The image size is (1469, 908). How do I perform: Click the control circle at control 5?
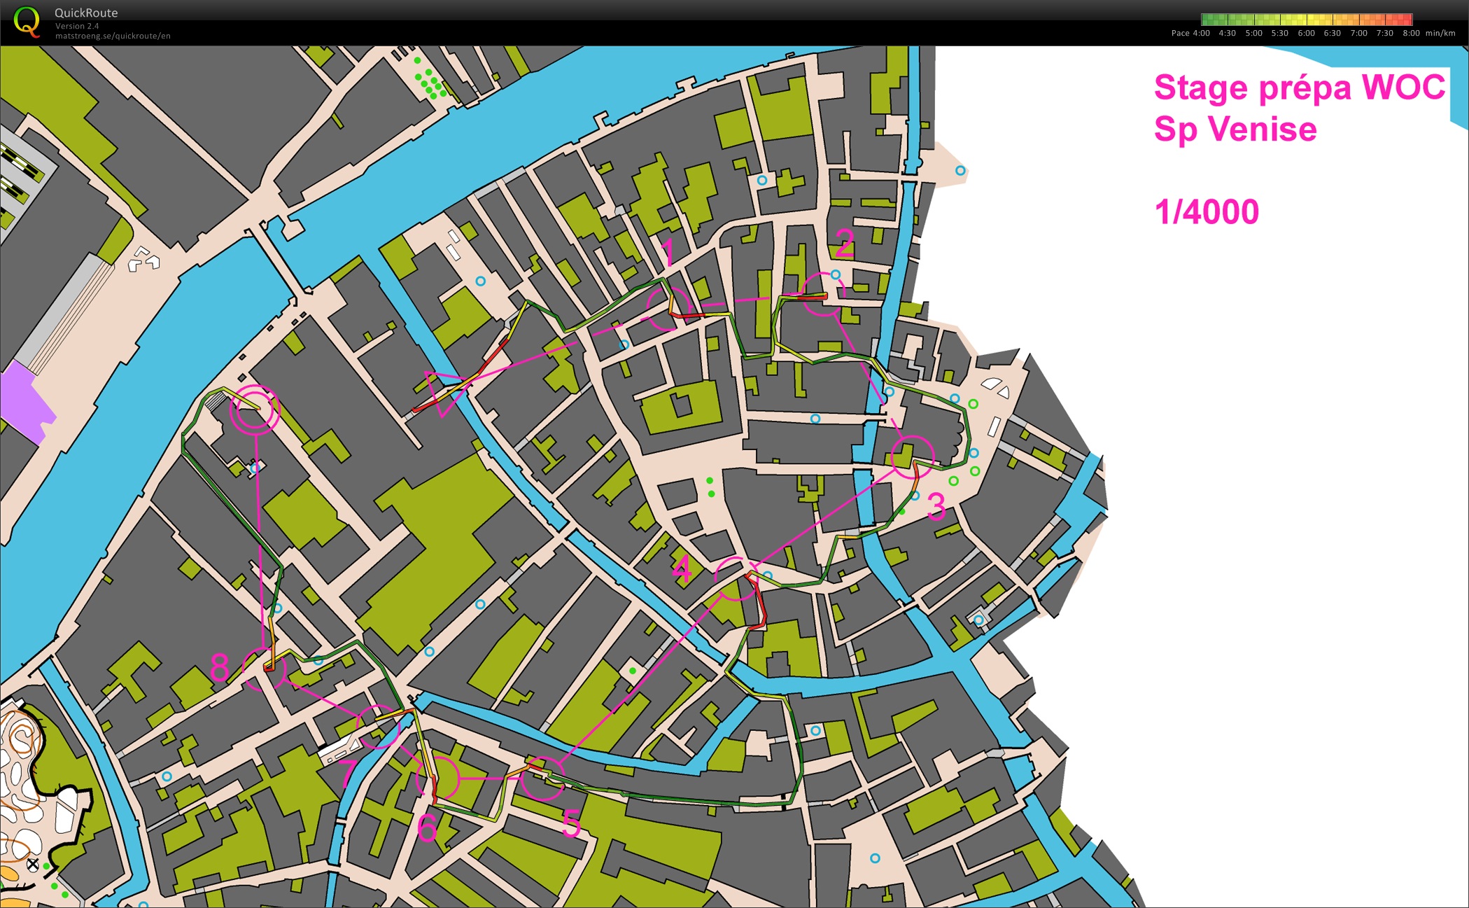tap(543, 778)
